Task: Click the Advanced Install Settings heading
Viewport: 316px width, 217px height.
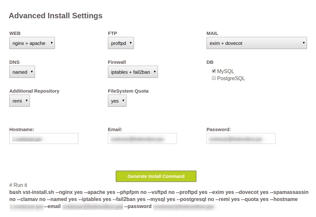Action: [x=56, y=16]
